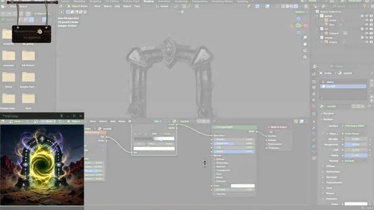
Task: Select crystal material slot
Action: point(343,86)
